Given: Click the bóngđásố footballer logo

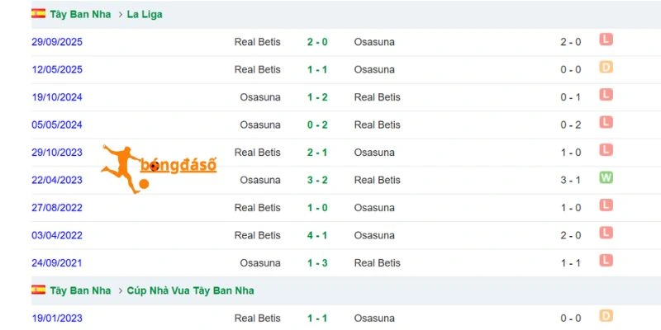Looking at the screenshot, I should 159,169.
